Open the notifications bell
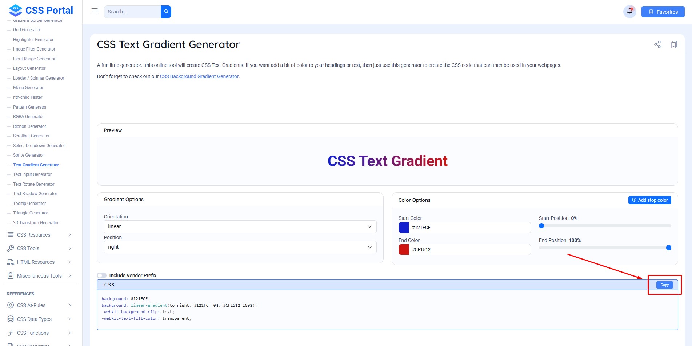Viewport: 692px width, 346px height. [629, 11]
